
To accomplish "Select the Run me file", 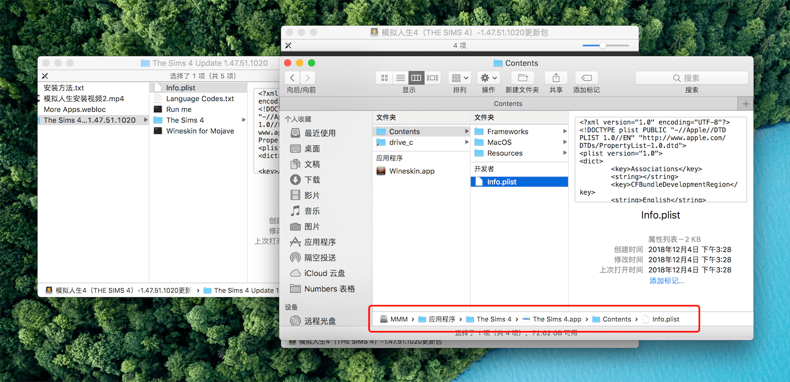I will (198, 110).
